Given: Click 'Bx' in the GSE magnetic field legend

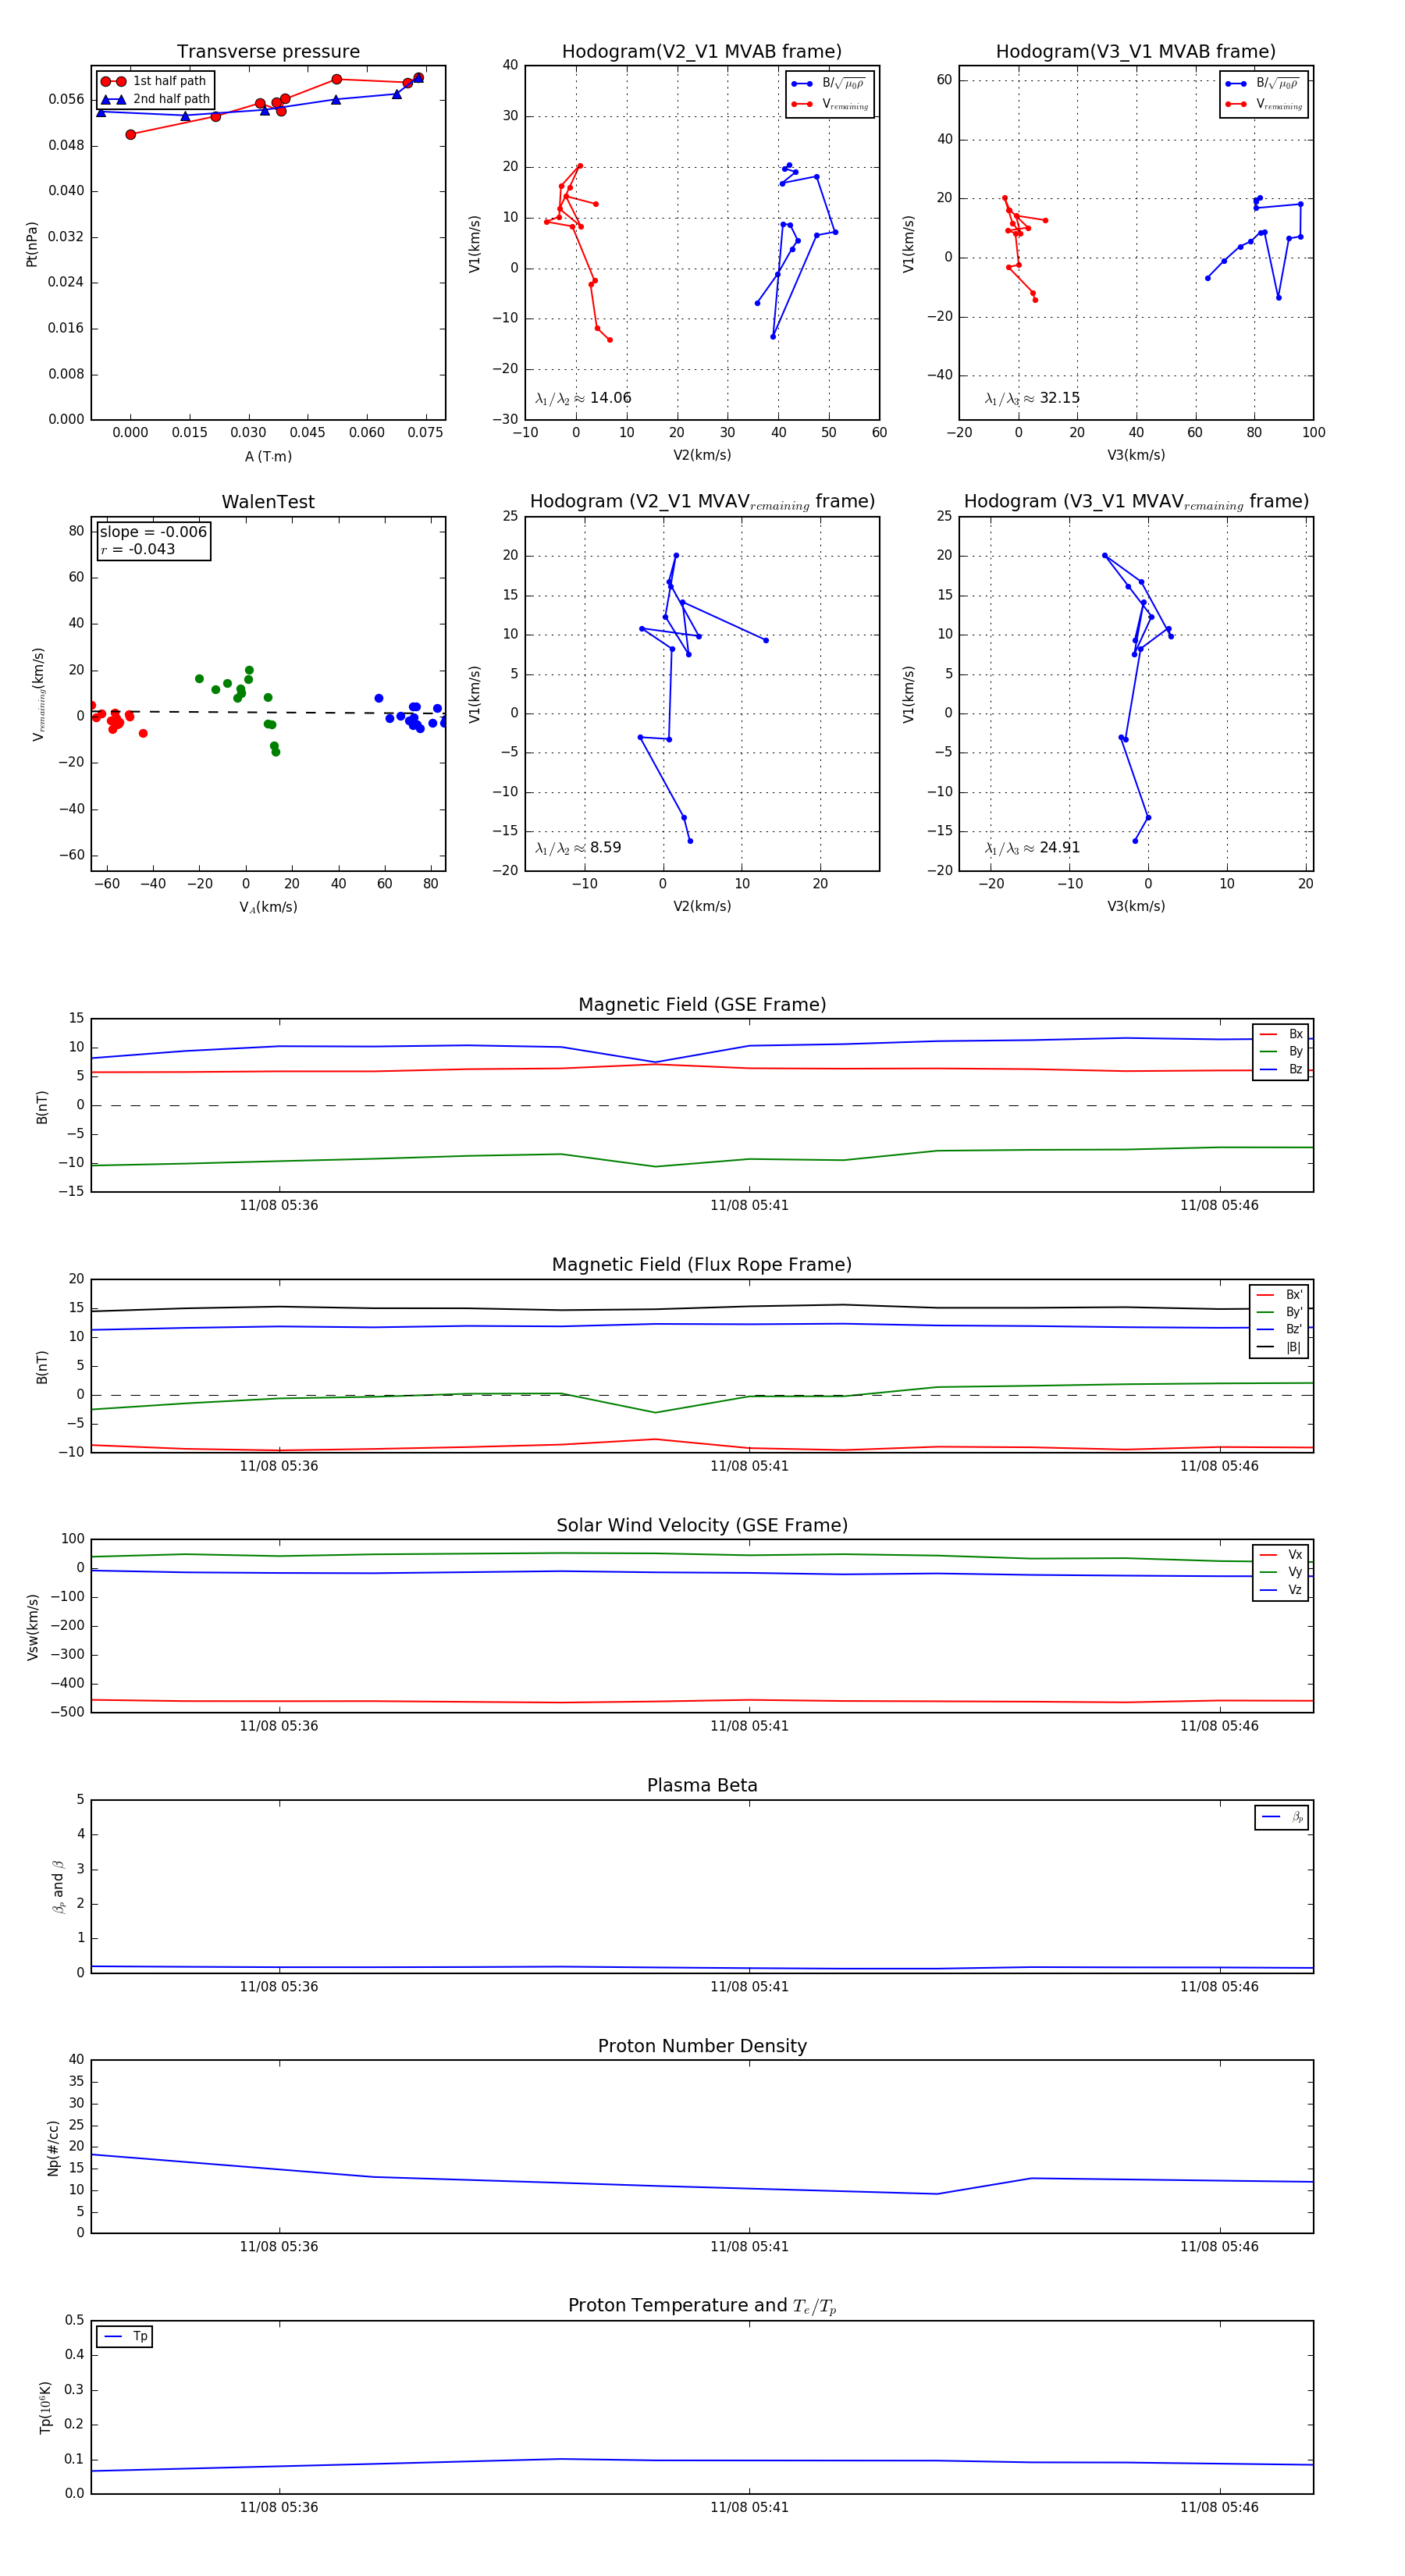Looking at the screenshot, I should click(x=1281, y=1034).
